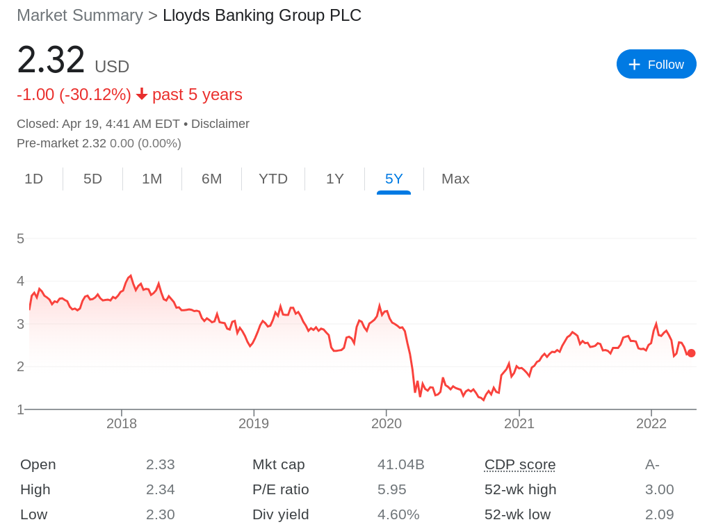This screenshot has height=529, width=723.
Task: Click the active 5Y tab
Action: [x=393, y=179]
